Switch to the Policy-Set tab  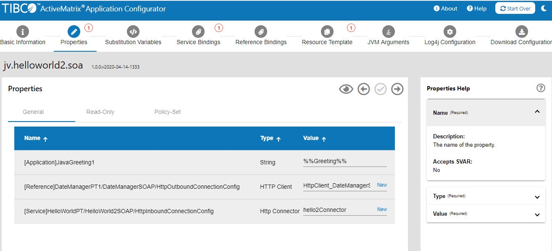[168, 112]
